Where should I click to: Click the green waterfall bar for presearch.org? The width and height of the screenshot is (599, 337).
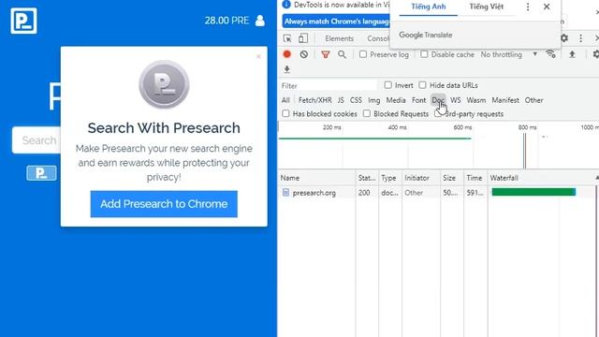pos(533,192)
